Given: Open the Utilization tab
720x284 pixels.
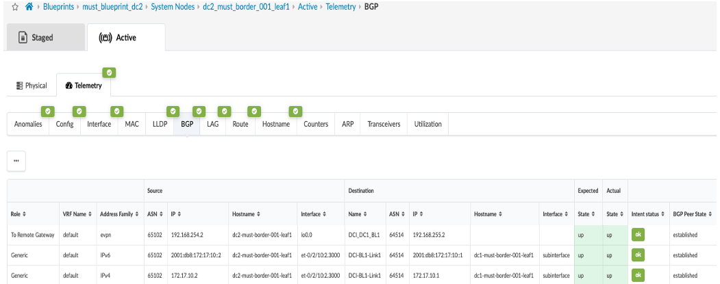Looking at the screenshot, I should (428, 124).
